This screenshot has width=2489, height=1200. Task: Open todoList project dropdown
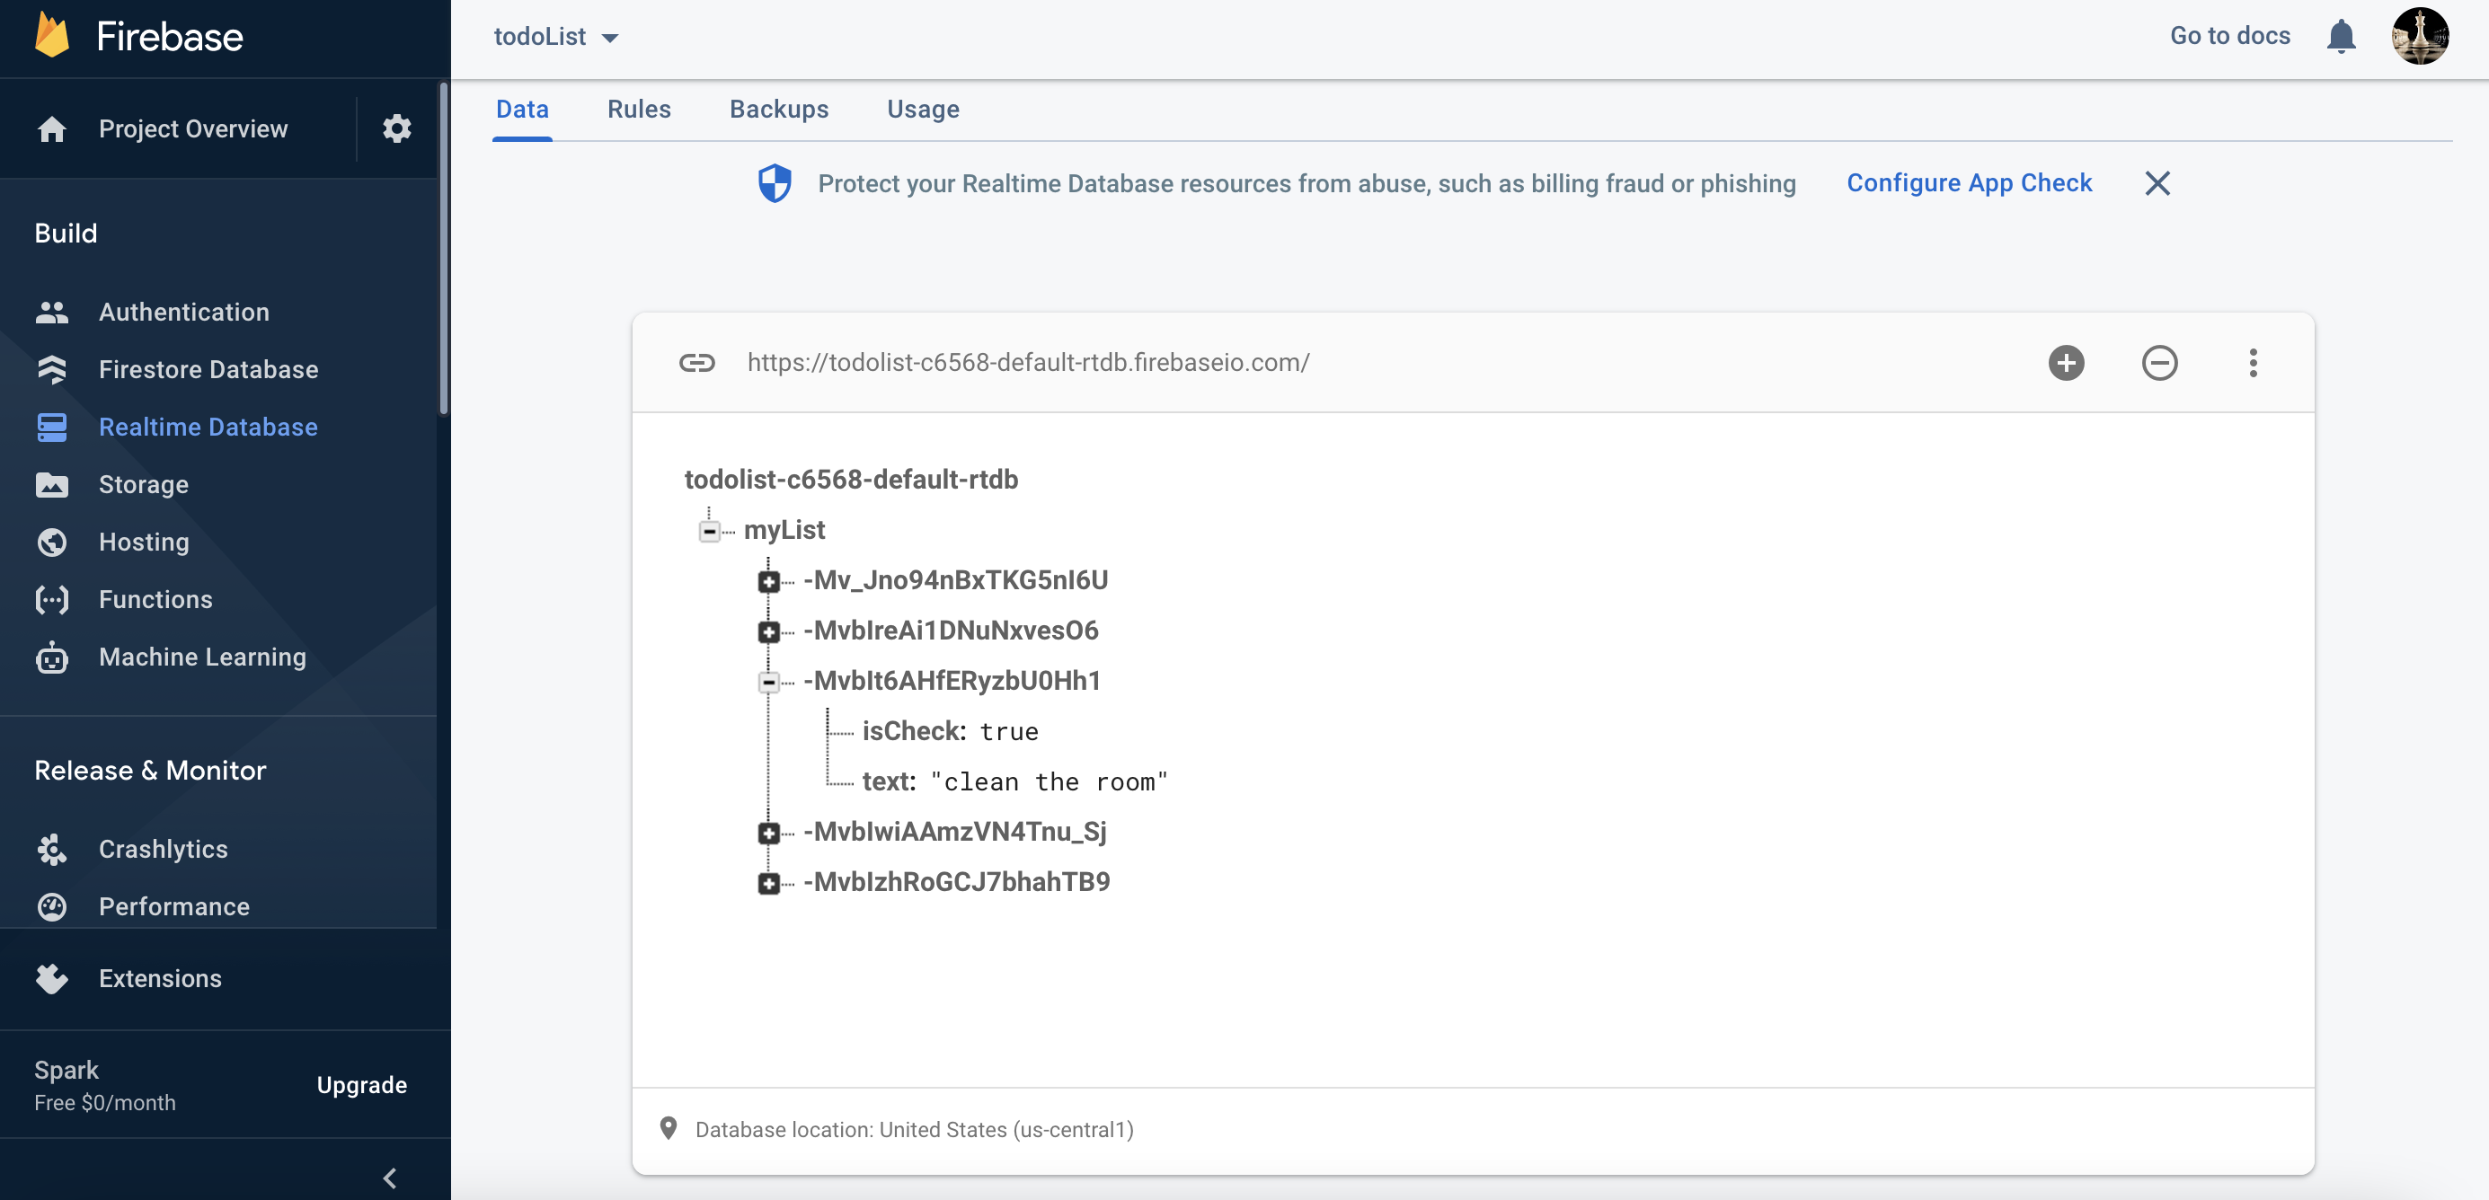tap(555, 37)
